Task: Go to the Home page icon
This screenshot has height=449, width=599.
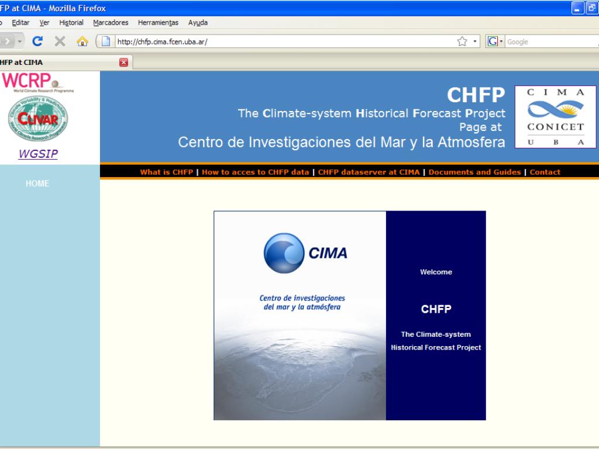Action: pos(82,41)
